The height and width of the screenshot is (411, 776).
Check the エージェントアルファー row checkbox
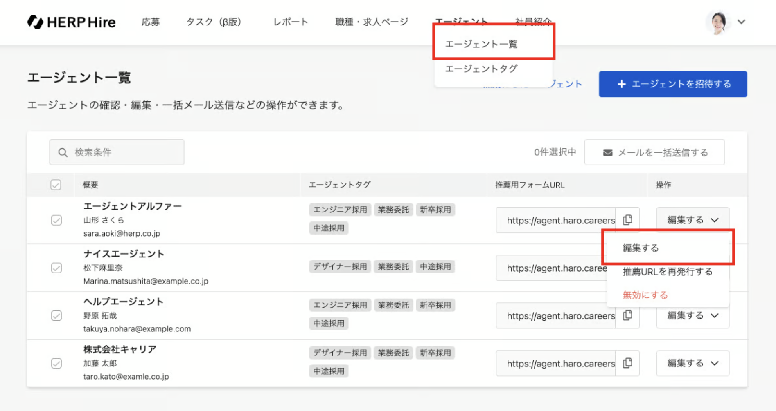coord(56,220)
